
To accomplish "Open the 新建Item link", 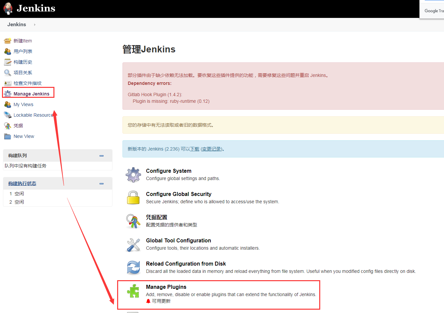I will click(23, 41).
